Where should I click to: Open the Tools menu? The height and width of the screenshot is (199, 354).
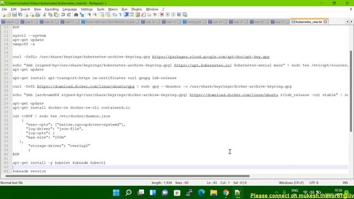(101, 9)
